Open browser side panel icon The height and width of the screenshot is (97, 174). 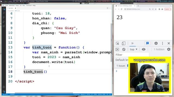click(x=159, y=9)
